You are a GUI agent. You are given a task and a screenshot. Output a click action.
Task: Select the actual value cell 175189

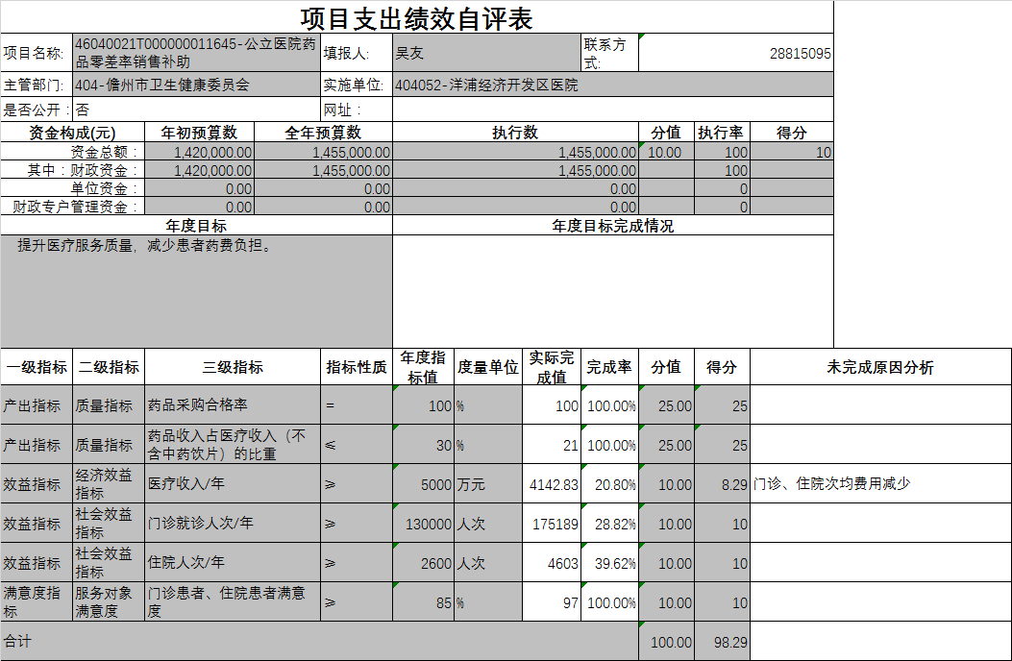(552, 524)
